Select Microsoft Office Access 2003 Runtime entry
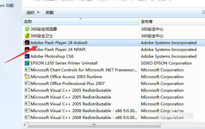The width and height of the screenshot is (205, 129). [114, 76]
